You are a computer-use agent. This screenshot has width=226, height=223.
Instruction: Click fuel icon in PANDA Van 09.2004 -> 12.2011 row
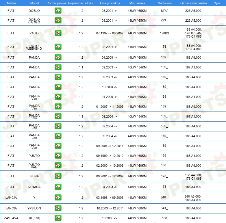pyautogui.click(x=58, y=146)
